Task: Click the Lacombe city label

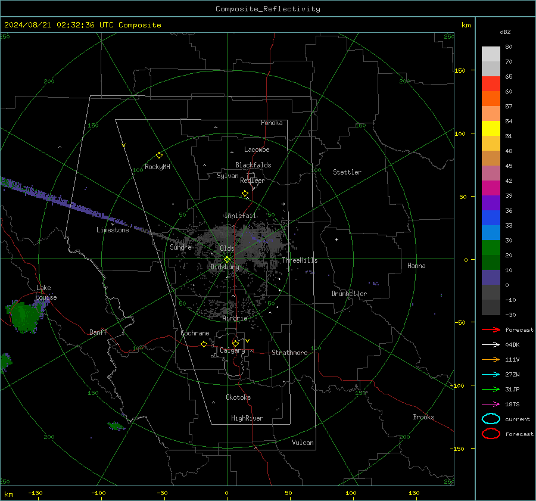Action: 257,150
